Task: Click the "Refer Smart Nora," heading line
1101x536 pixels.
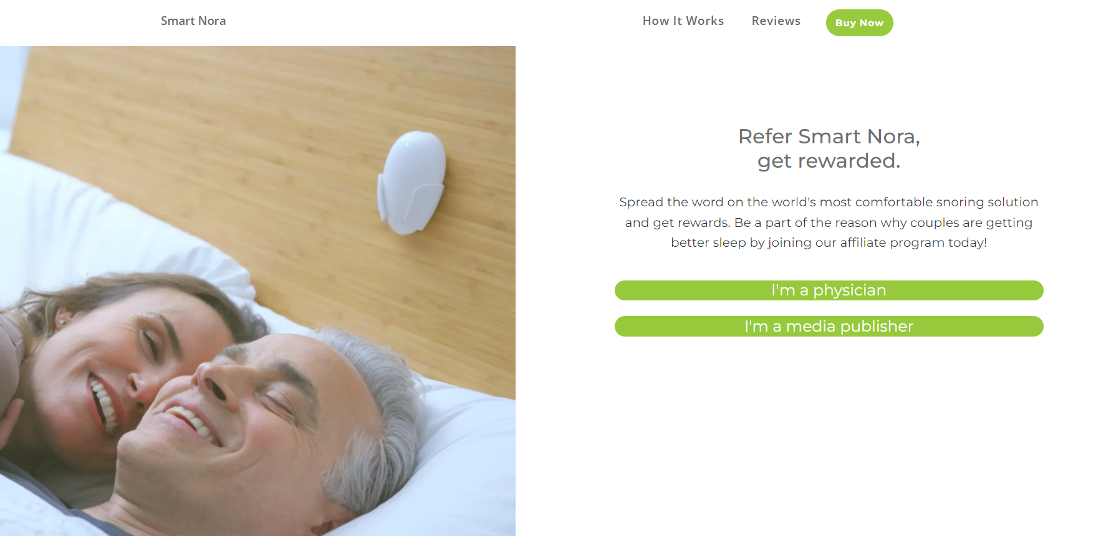Action: coord(829,136)
